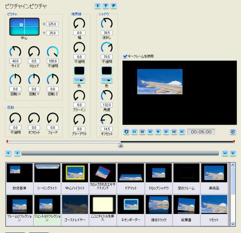Zoom in timeline with plus icon
This screenshot has width=241, height=233.
233,153
